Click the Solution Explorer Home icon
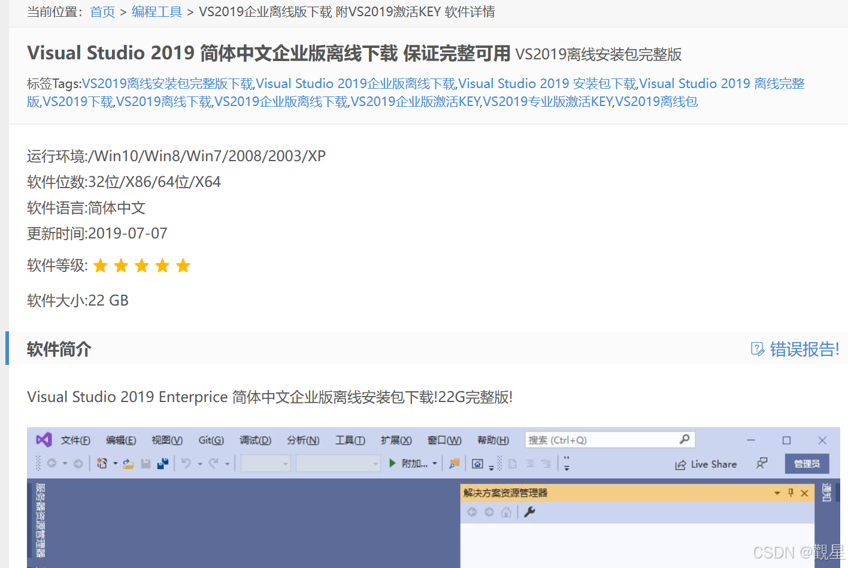Viewport: 848px width, 568px height. pyautogui.click(x=507, y=512)
